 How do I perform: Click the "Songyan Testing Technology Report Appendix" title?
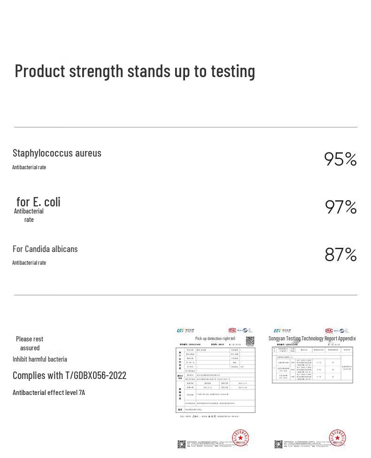pos(312,338)
